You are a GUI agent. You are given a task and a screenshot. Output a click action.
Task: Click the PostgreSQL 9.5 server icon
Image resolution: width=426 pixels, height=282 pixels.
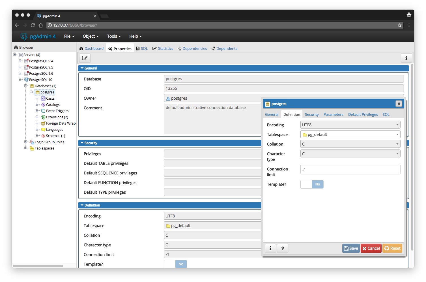[26, 67]
